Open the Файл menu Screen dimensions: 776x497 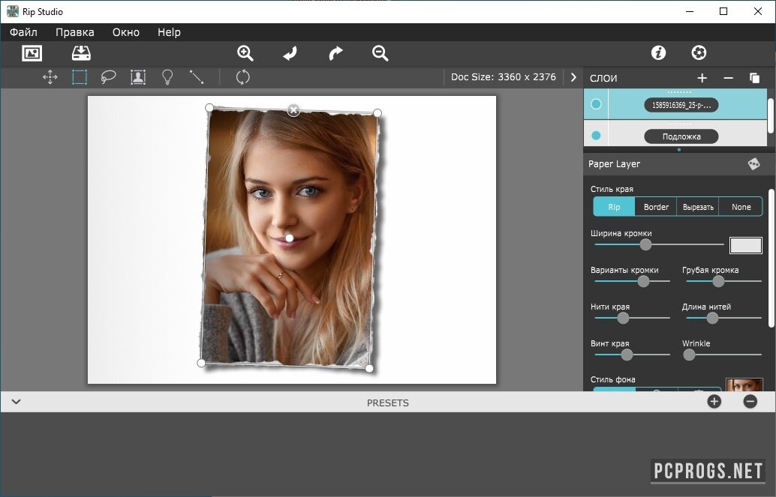coord(23,32)
